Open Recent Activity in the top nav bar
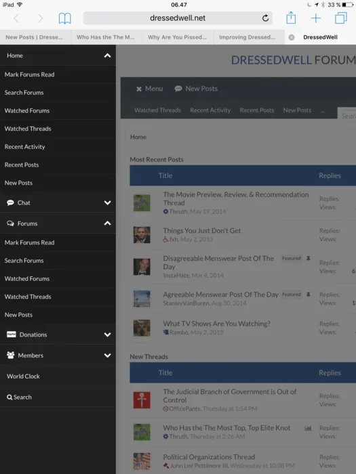This screenshot has width=356, height=474. (210, 110)
